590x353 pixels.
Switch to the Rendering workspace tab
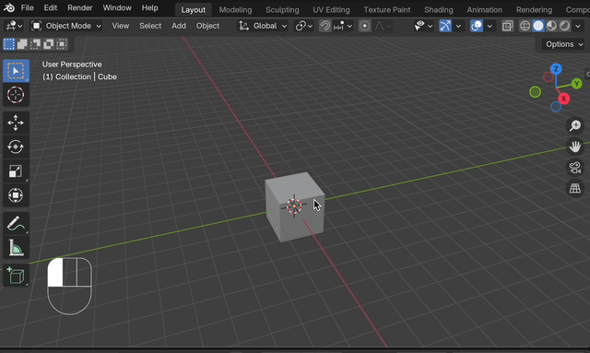coord(534,10)
